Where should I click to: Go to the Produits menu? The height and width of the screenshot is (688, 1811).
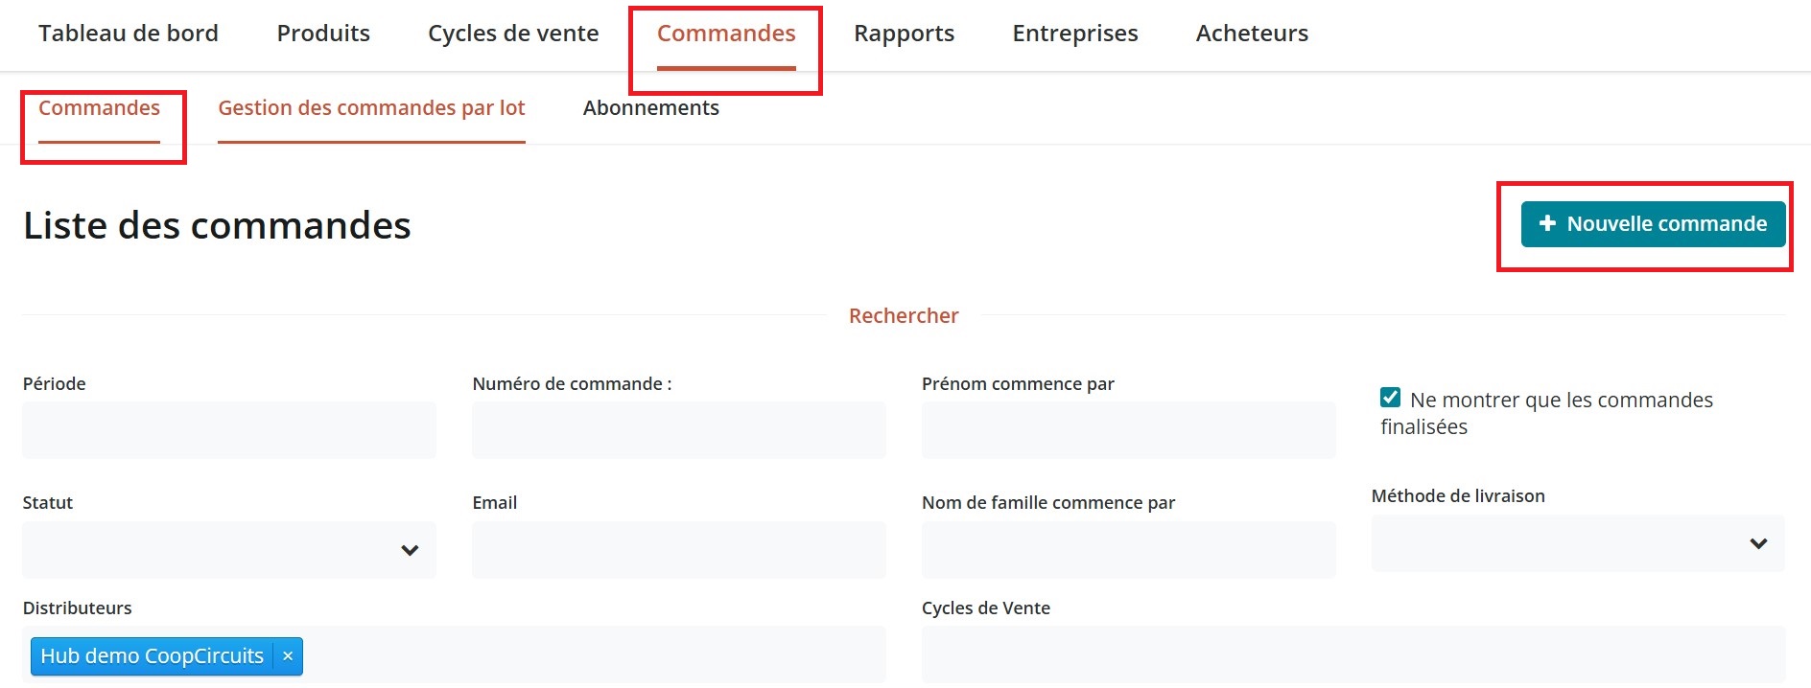pyautogui.click(x=323, y=34)
